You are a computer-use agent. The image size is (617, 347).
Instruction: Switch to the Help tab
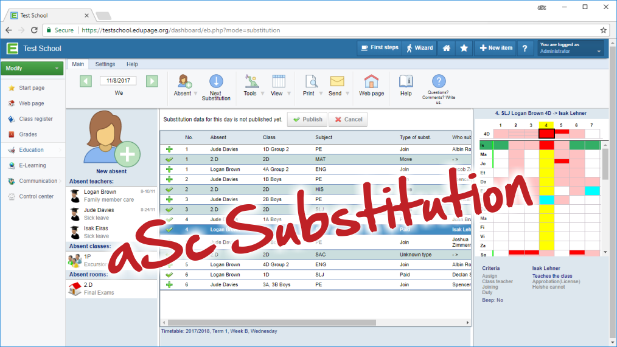(x=132, y=64)
